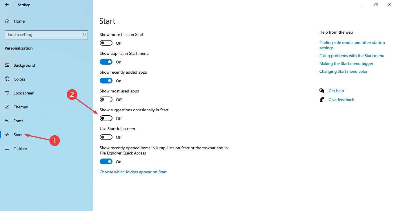The height and width of the screenshot is (211, 396).
Task: Click the Get help icon
Action: click(322, 90)
